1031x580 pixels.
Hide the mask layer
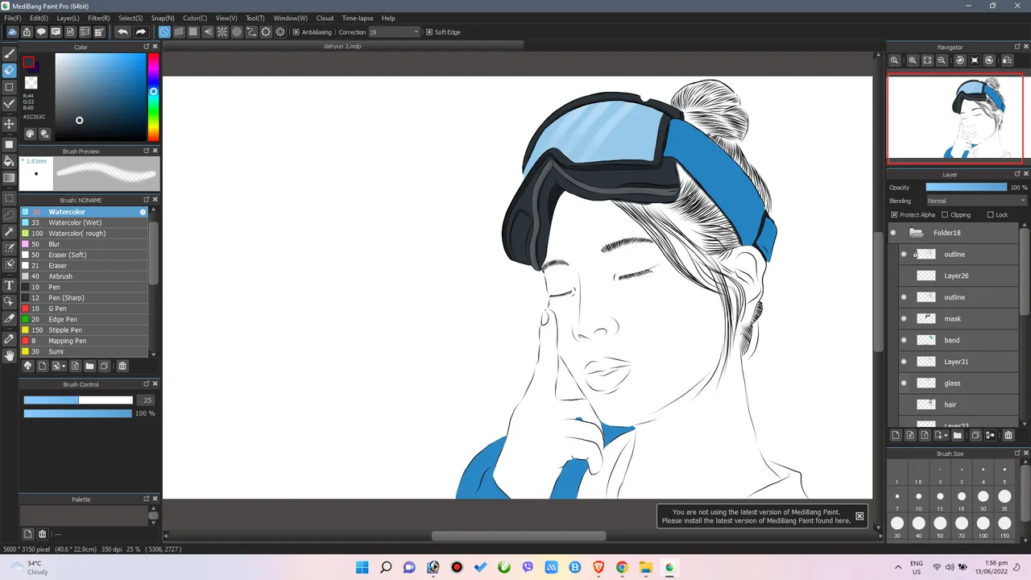coord(904,319)
